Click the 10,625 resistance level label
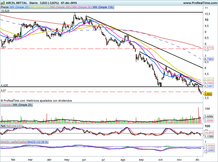Image resolution: width=218 pixels, height=162 pixels. coord(5,11)
